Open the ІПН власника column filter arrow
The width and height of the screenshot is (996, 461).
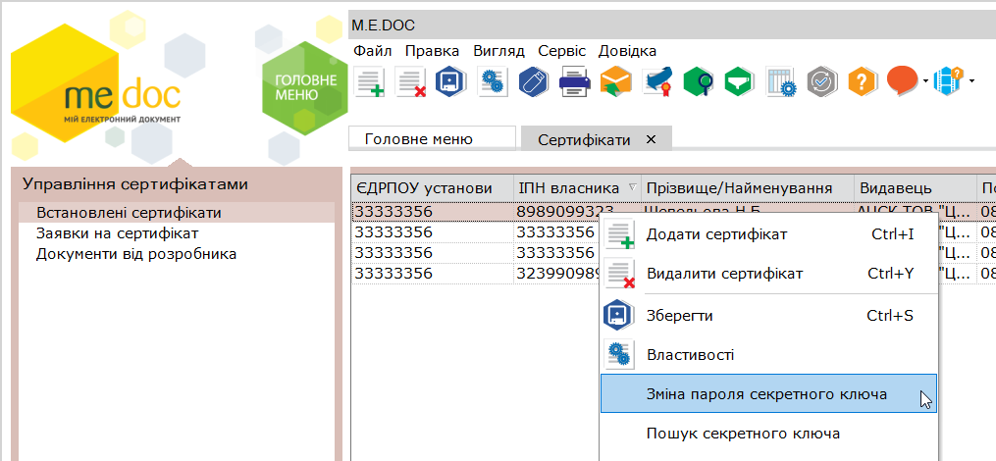632,187
